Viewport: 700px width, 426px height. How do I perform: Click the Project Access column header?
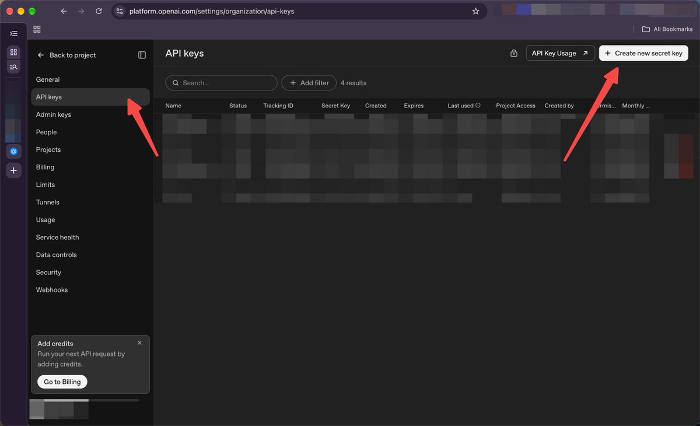[516, 106]
